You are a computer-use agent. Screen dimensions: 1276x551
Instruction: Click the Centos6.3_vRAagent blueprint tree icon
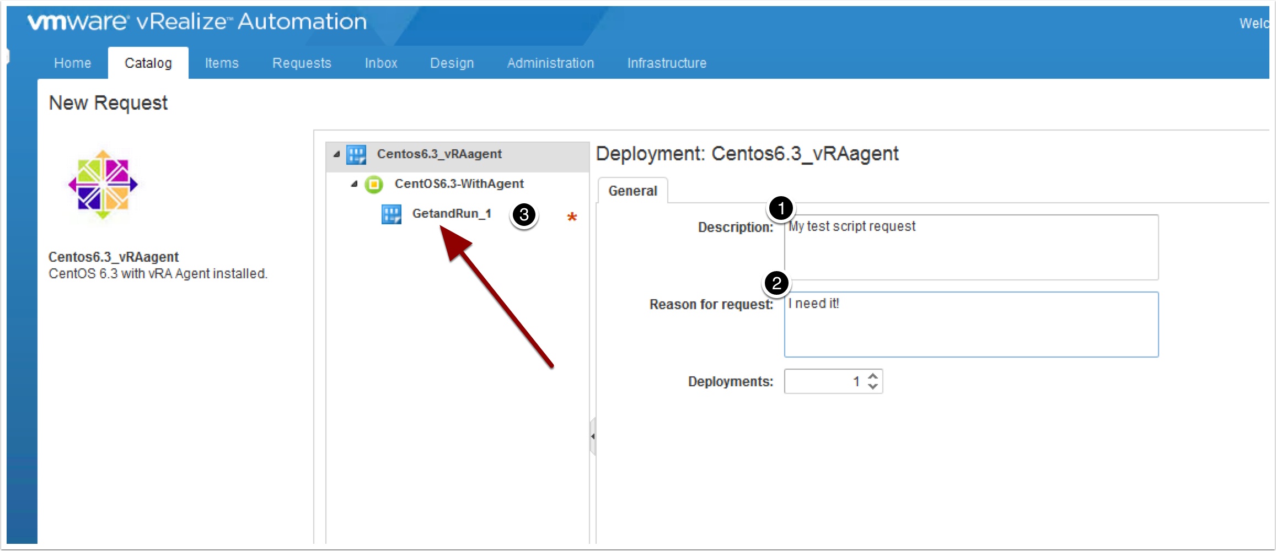356,155
